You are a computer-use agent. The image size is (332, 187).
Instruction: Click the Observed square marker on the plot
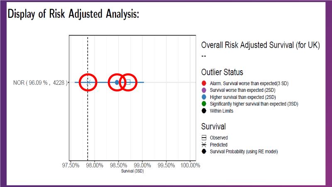pyautogui.click(x=128, y=82)
